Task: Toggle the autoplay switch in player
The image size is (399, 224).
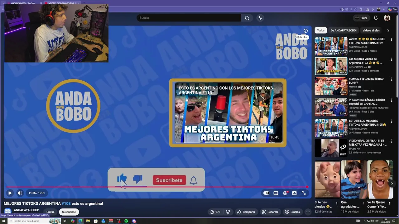Action: [x=266, y=193]
